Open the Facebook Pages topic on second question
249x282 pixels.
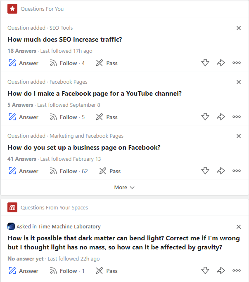pyautogui.click(x=69, y=82)
